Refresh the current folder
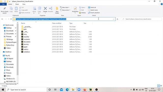Screen dimensions: 163x92 pos(117,19)
